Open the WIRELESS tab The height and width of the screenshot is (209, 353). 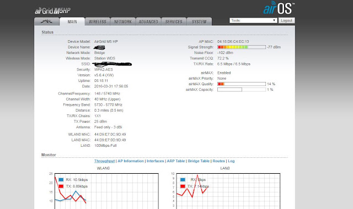[x=98, y=21]
